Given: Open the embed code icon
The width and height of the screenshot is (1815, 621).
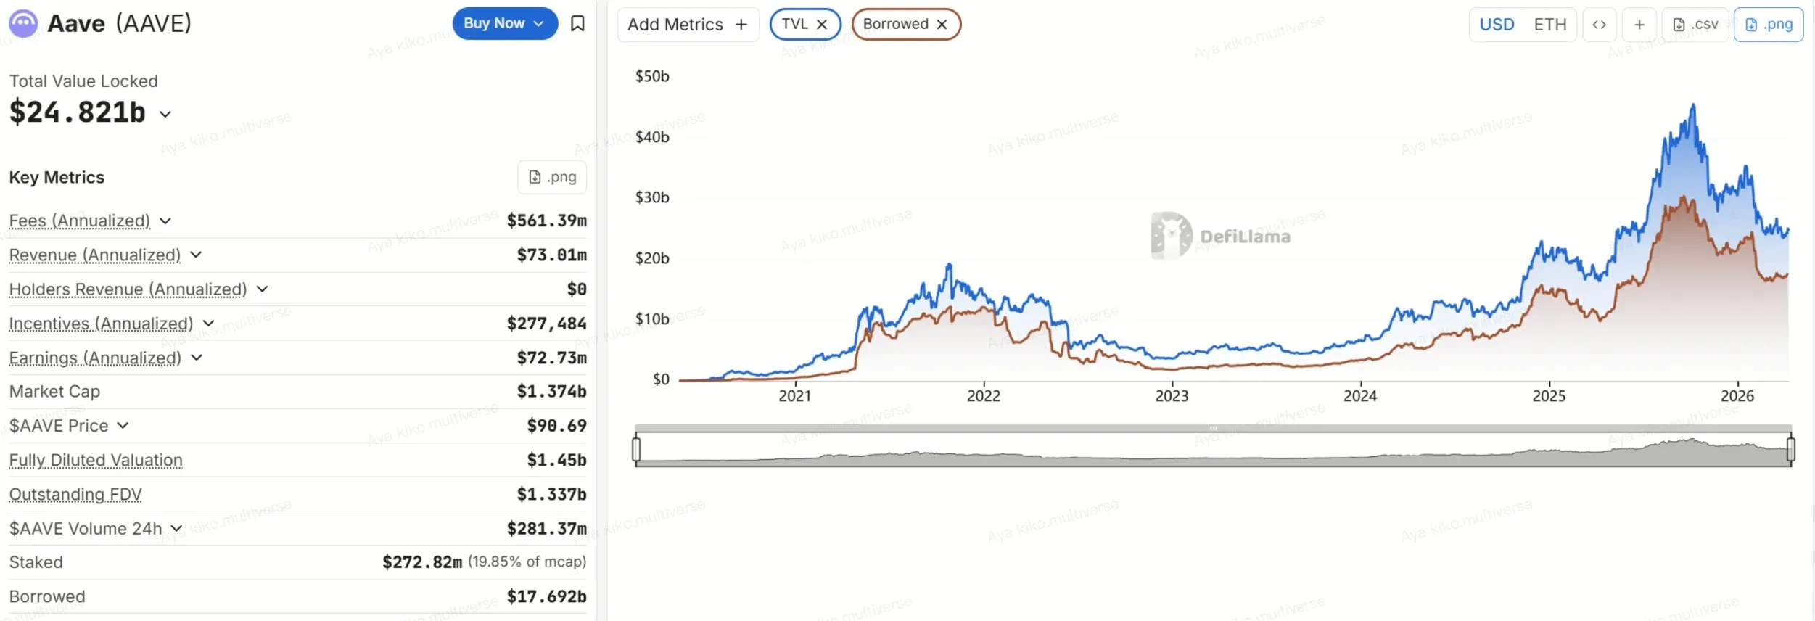Looking at the screenshot, I should point(1599,25).
